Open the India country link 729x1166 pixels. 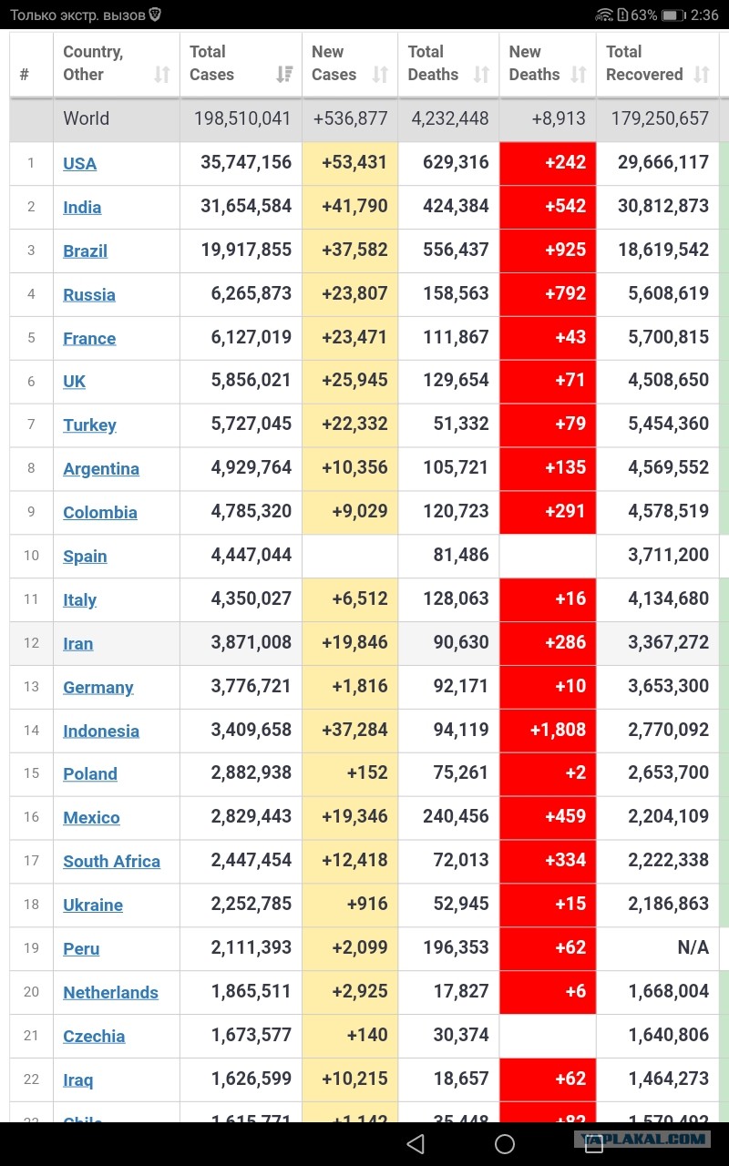coord(82,207)
